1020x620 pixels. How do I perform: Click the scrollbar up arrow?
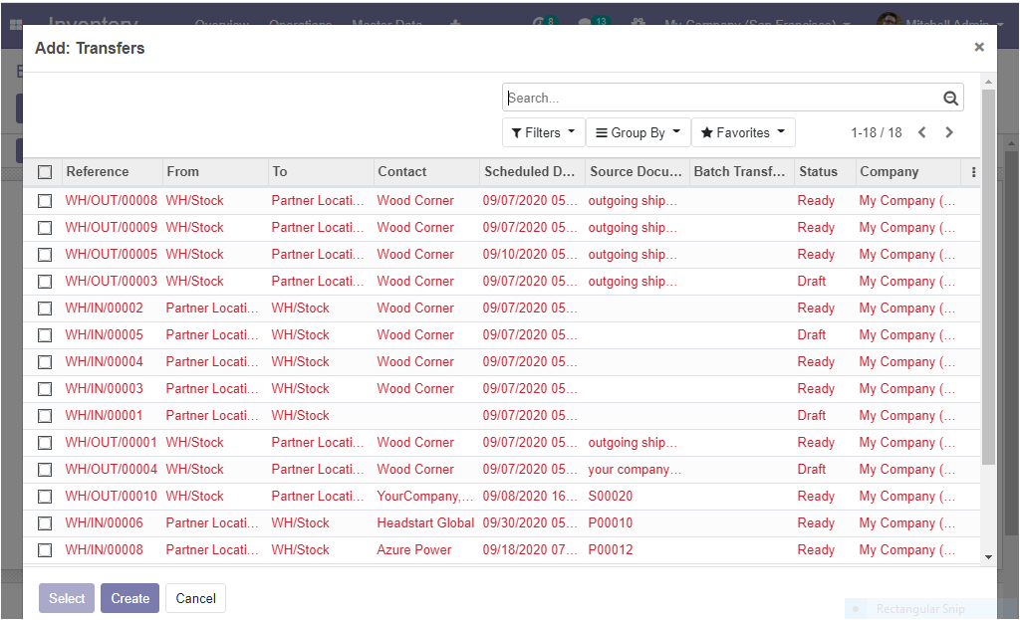click(988, 82)
